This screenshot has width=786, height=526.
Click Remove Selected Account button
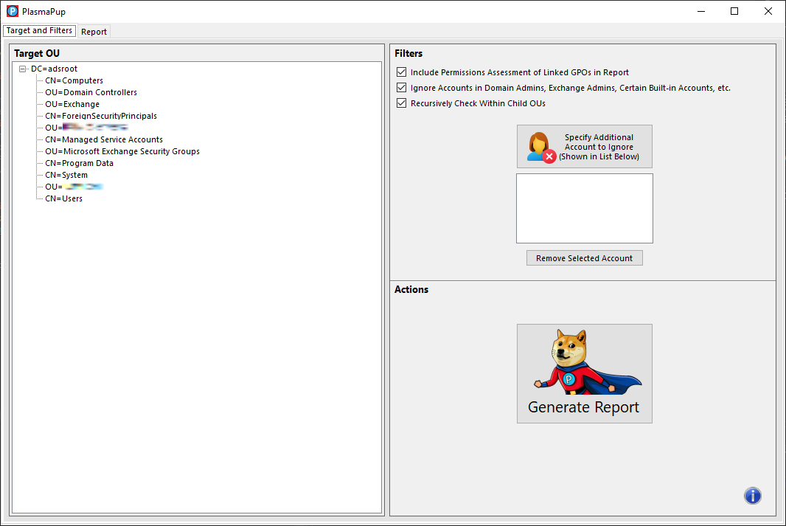tap(585, 258)
